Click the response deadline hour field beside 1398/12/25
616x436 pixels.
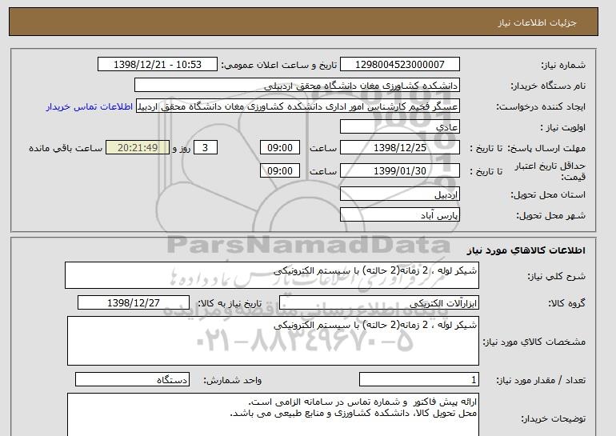pos(280,148)
